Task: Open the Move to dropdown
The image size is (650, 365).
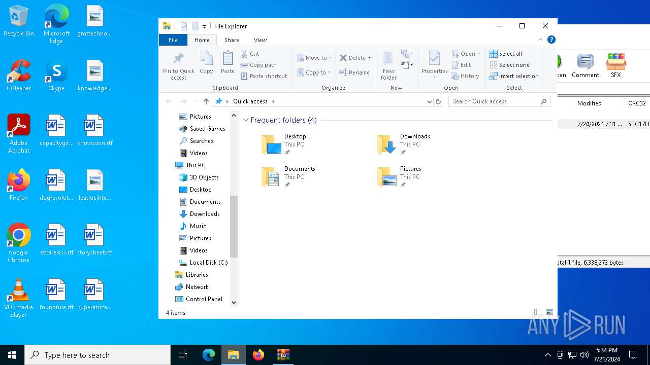Action: coord(314,58)
